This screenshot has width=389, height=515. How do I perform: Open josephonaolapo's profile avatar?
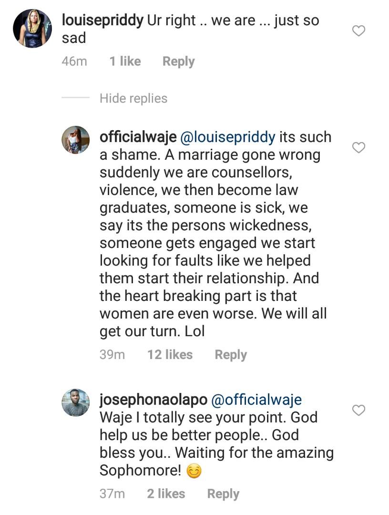pos(76,403)
